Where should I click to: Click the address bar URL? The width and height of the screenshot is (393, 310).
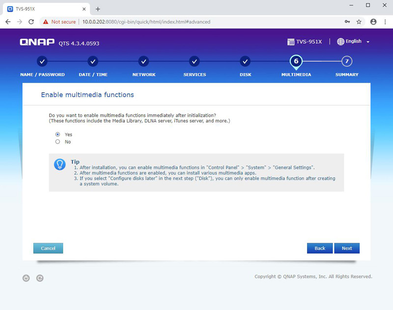click(146, 22)
